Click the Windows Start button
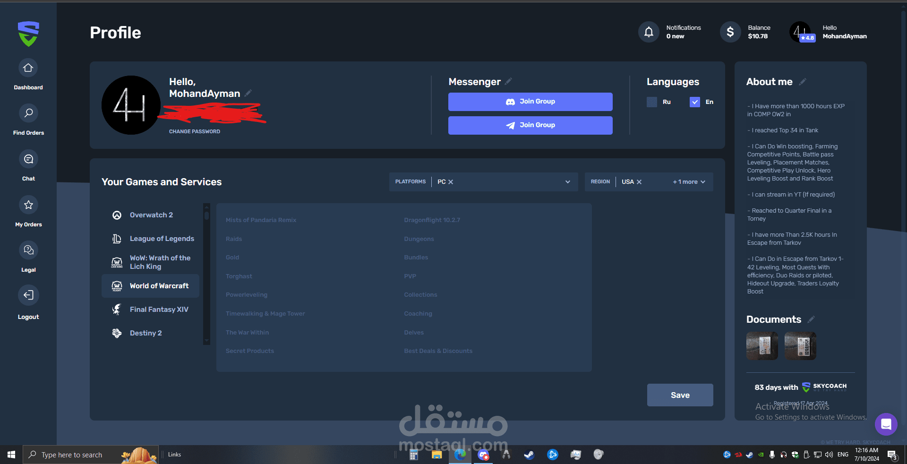907x464 pixels. [11, 455]
